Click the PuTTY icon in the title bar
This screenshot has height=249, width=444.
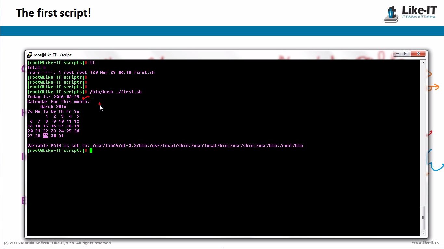30,55
